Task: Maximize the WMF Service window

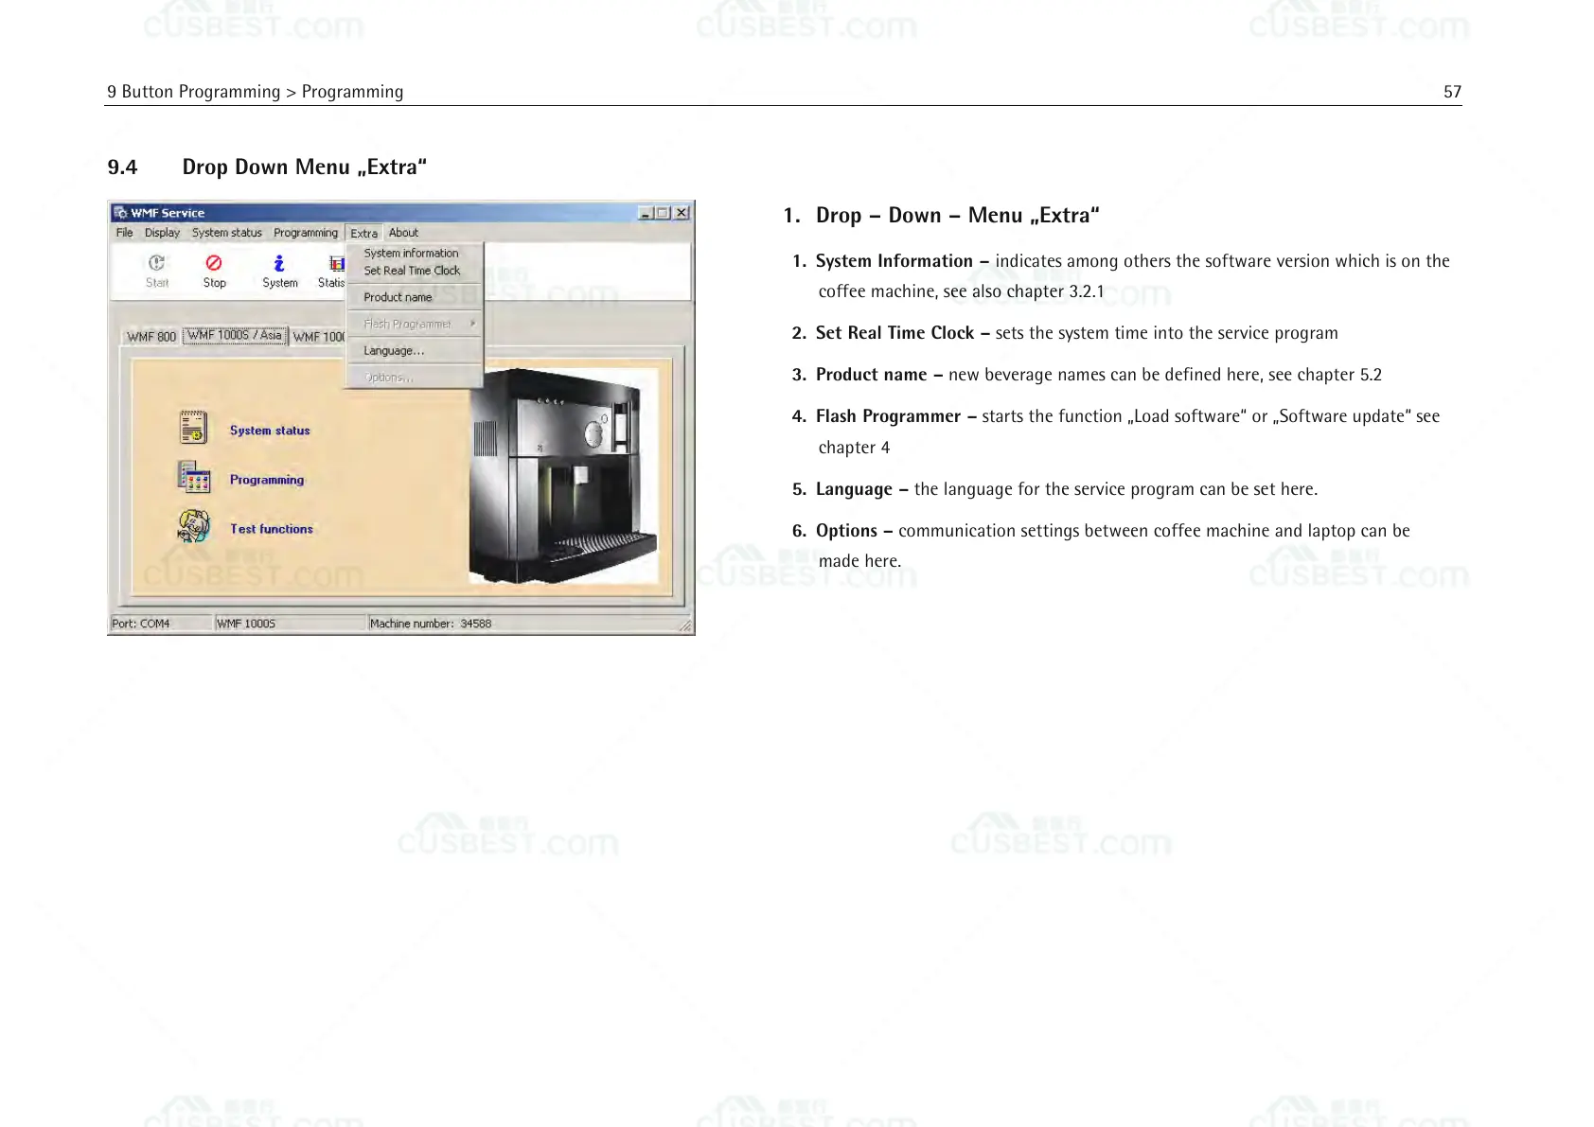Action: click(662, 213)
